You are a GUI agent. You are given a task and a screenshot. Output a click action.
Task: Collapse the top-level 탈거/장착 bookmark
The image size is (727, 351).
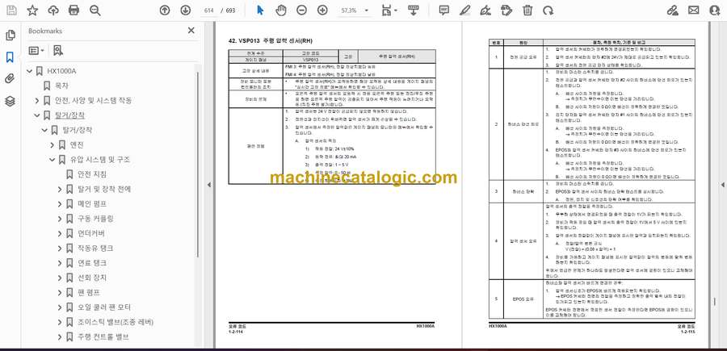[37, 115]
